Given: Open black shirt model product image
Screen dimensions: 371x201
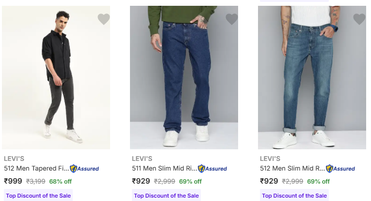Looking at the screenshot, I should coord(56,77).
